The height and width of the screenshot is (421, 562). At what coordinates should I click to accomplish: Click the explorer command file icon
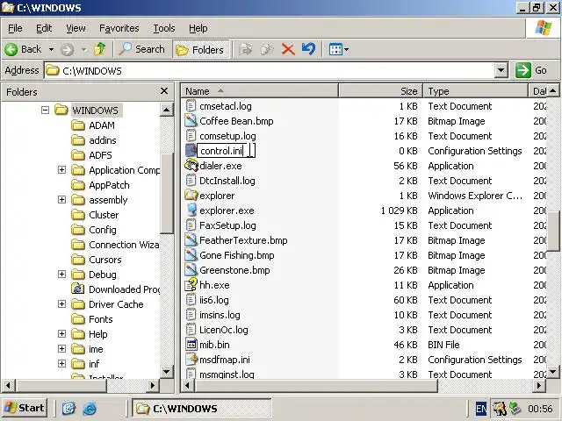click(191, 195)
